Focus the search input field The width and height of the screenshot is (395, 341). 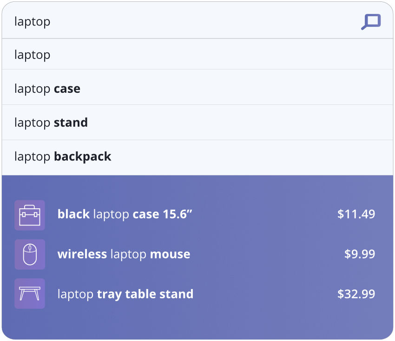tap(186, 21)
